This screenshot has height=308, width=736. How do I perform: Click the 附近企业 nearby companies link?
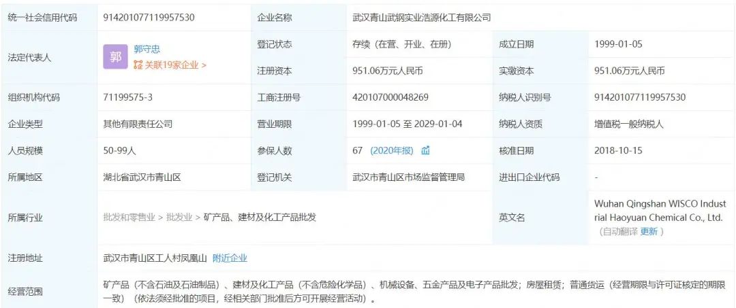(230, 258)
